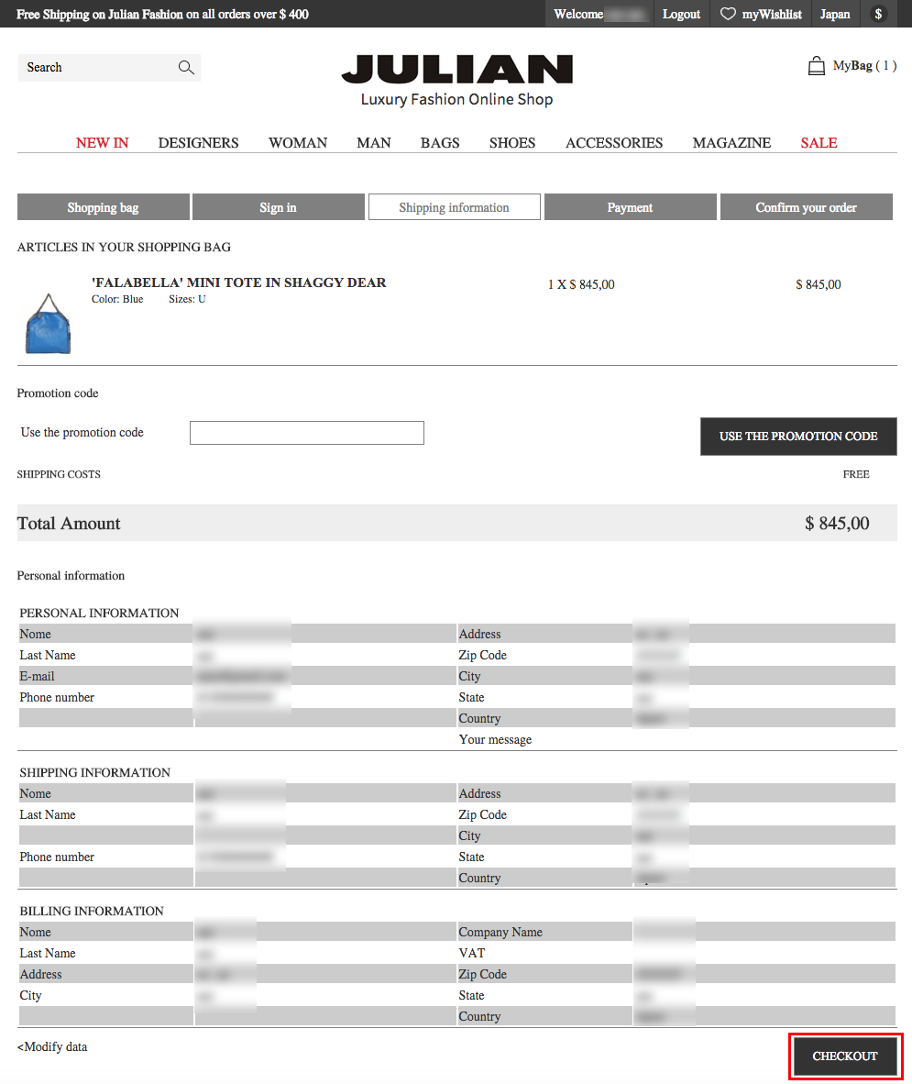Open the shopping bag icon
912x1084 pixels.
(816, 66)
